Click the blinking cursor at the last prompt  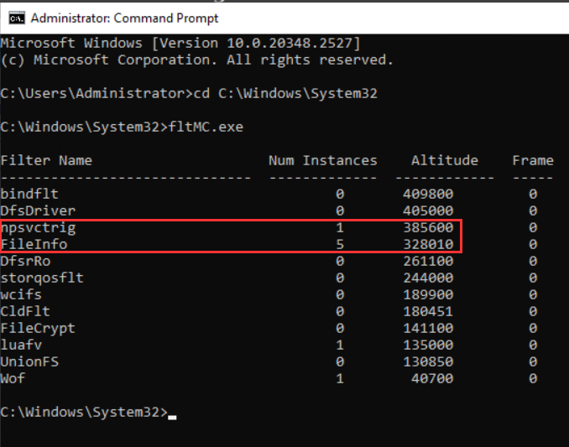click(172, 414)
